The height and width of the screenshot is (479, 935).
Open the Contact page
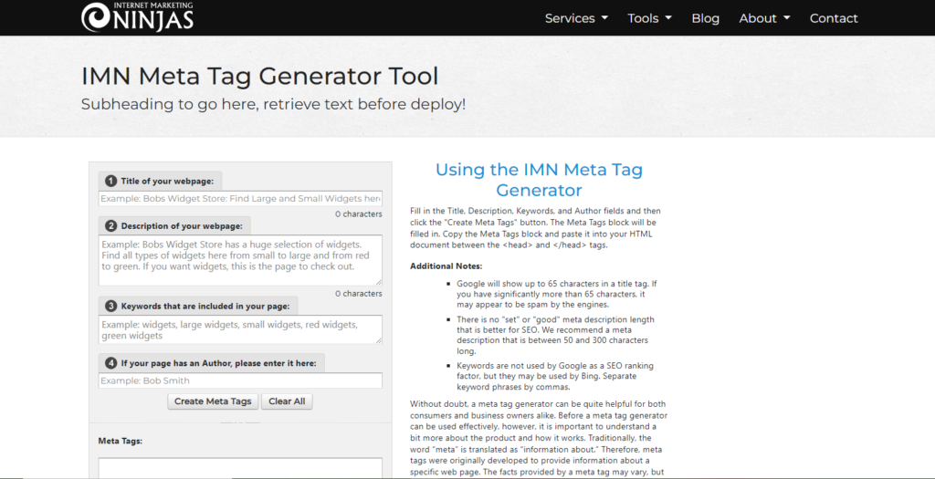[834, 18]
